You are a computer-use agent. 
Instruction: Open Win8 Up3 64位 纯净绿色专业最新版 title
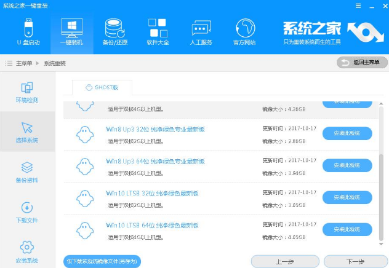156,162
